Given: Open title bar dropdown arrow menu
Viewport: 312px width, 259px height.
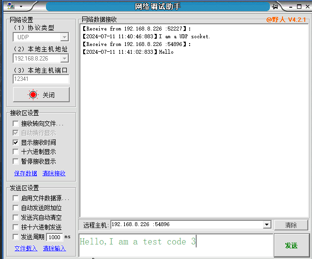Looking at the screenshot, I should coord(21,7).
